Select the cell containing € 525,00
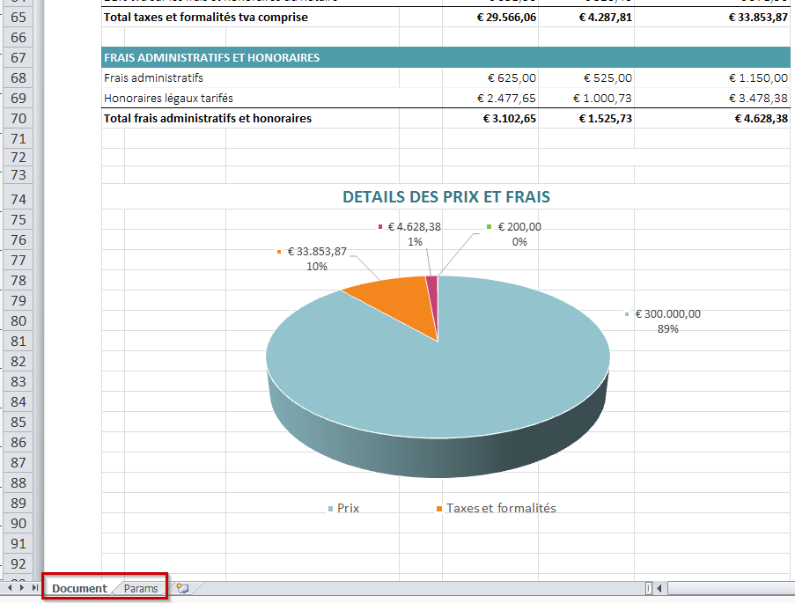The width and height of the screenshot is (795, 603). point(586,77)
